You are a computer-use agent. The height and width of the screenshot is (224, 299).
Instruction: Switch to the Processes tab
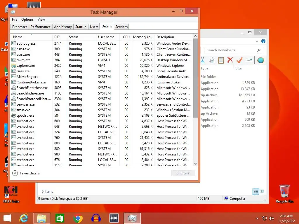pos(20,27)
